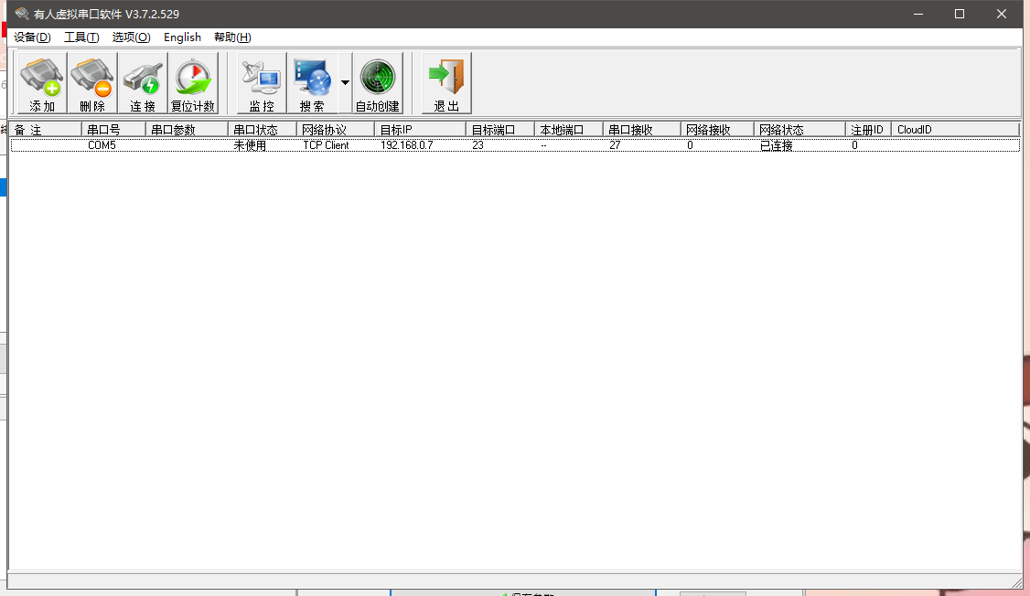Click the 复位计数 reset counter icon

193,83
